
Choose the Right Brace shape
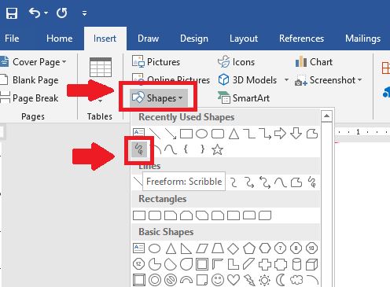[x=202, y=149]
